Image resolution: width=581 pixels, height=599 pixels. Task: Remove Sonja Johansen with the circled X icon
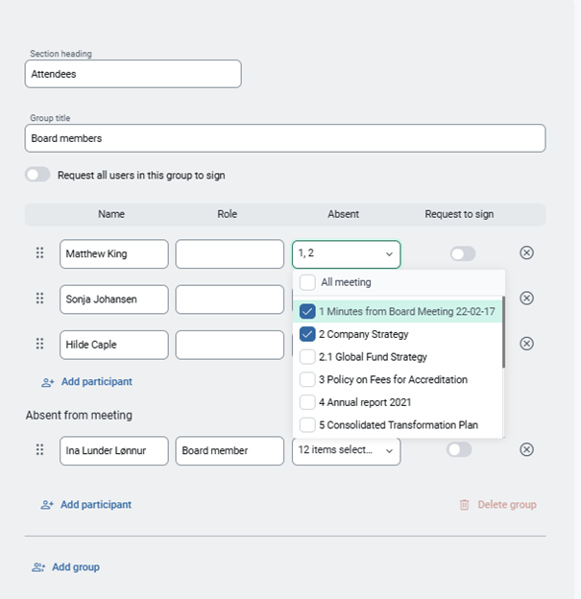tap(526, 298)
